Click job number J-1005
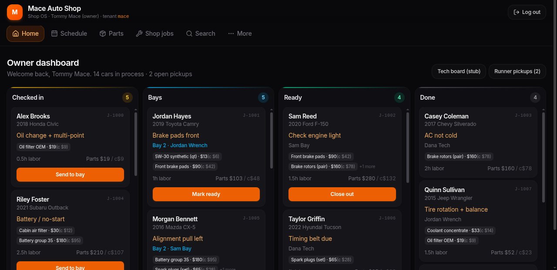Viewport: 557px width, 270px height. pyautogui.click(x=251, y=218)
